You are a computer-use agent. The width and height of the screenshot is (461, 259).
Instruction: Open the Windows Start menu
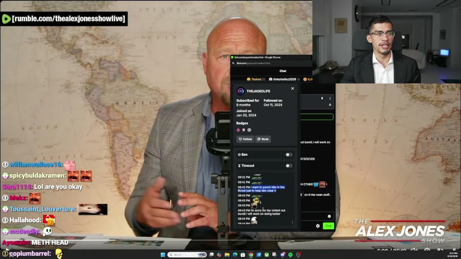[x=163, y=255]
